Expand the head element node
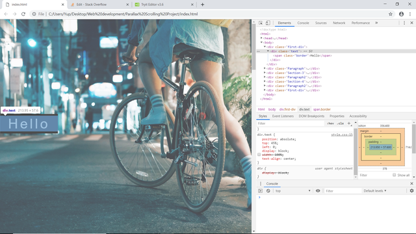The width and height of the screenshot is (416, 234). click(x=261, y=38)
